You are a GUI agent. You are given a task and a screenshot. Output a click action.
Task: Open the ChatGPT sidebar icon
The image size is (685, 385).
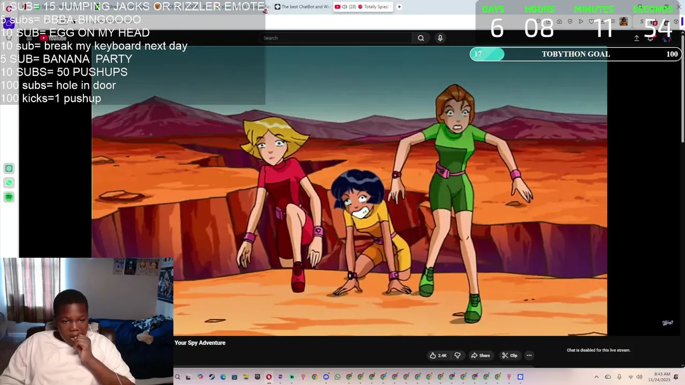coord(9,168)
